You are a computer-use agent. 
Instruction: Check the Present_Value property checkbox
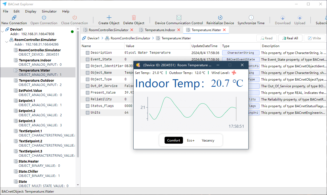[88, 93]
